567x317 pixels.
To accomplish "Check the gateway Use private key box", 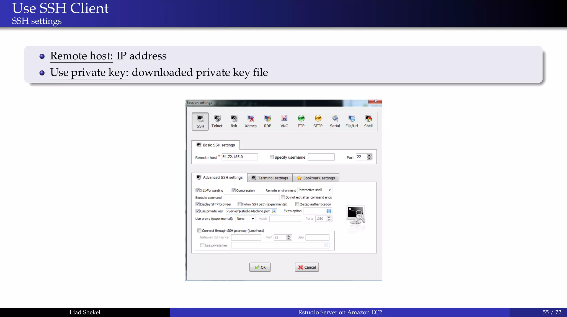I will 202,245.
